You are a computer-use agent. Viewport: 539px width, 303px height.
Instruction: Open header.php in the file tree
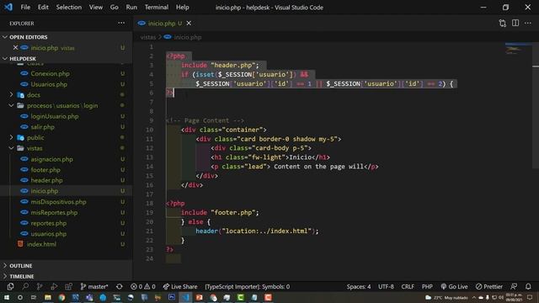pos(47,180)
